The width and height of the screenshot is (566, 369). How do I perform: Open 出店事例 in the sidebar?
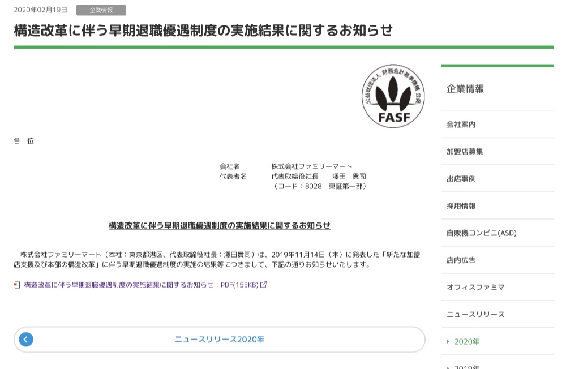(498, 178)
